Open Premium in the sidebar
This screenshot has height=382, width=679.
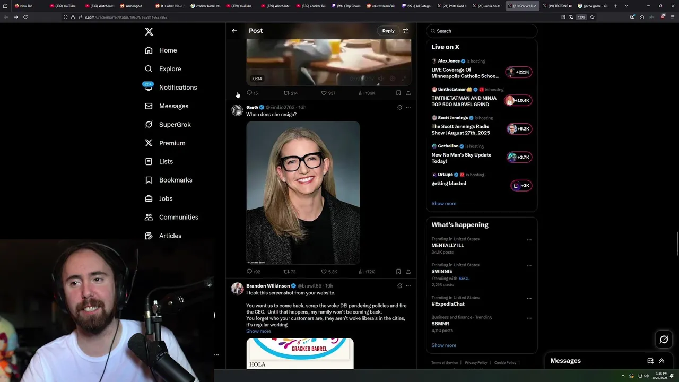pyautogui.click(x=165, y=143)
